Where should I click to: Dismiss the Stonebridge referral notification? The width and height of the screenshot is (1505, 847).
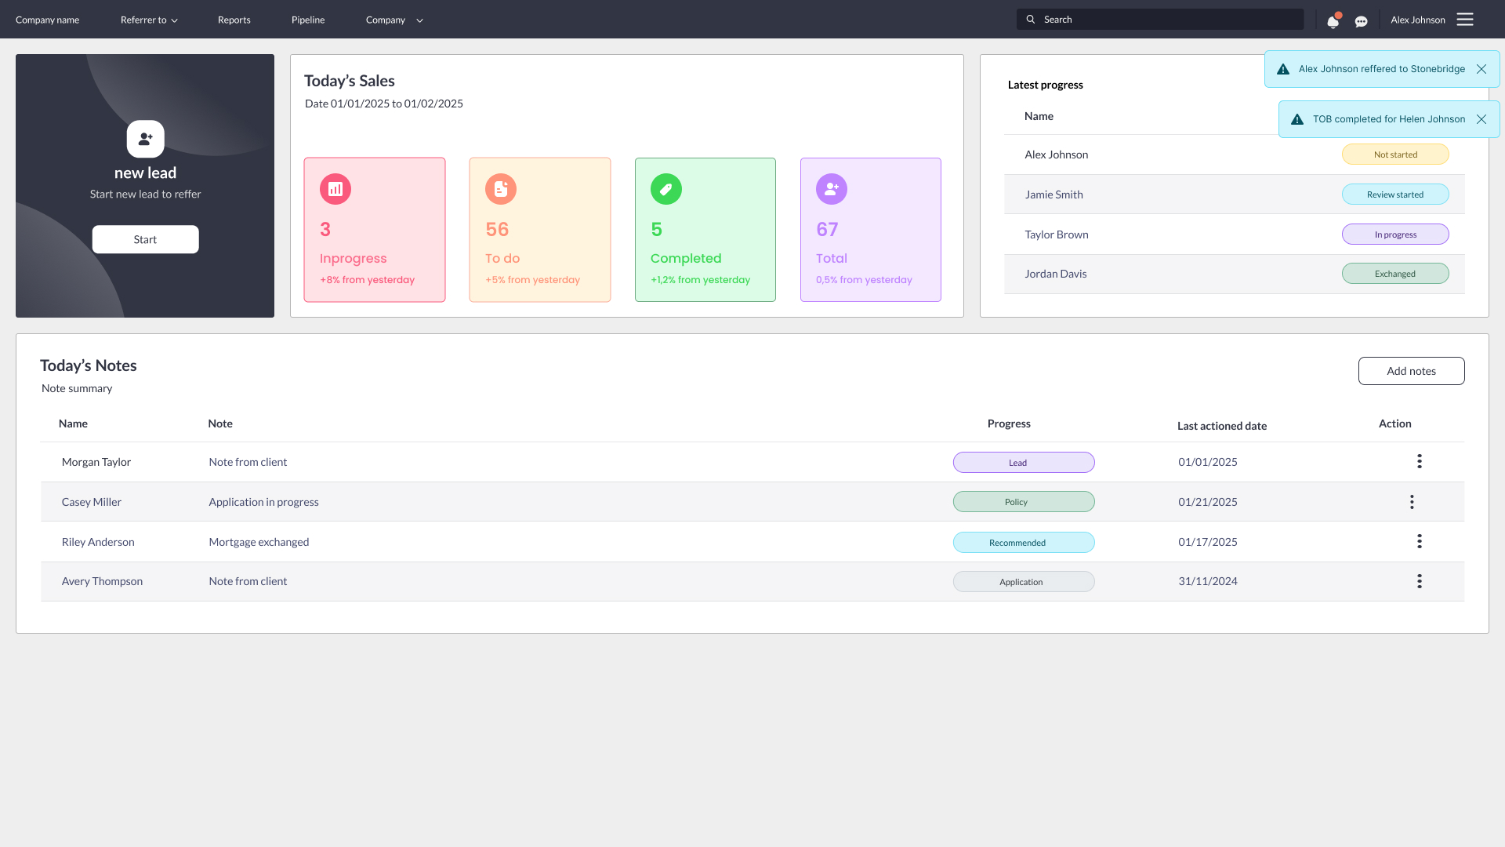pyautogui.click(x=1481, y=69)
